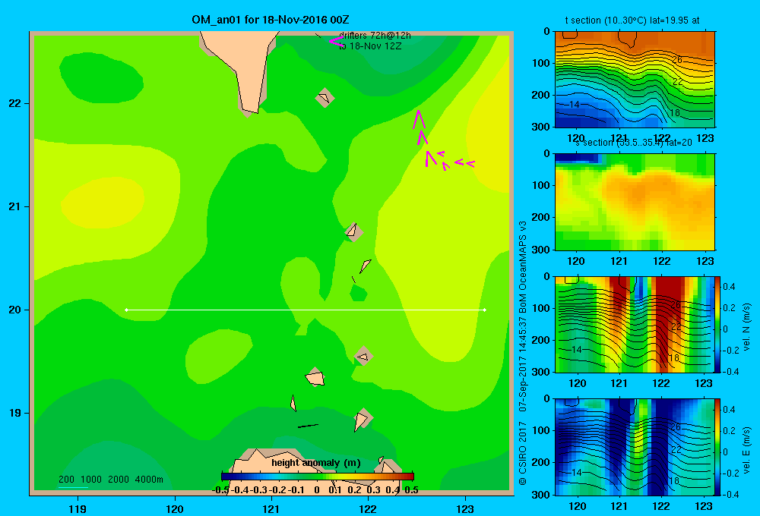Image resolution: width=760 pixels, height=516 pixels.
Task: Click the cyan contour sample under the depth legend
Action: (73, 487)
